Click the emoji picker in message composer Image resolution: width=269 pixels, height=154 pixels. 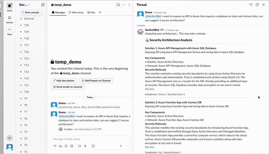point(66,146)
